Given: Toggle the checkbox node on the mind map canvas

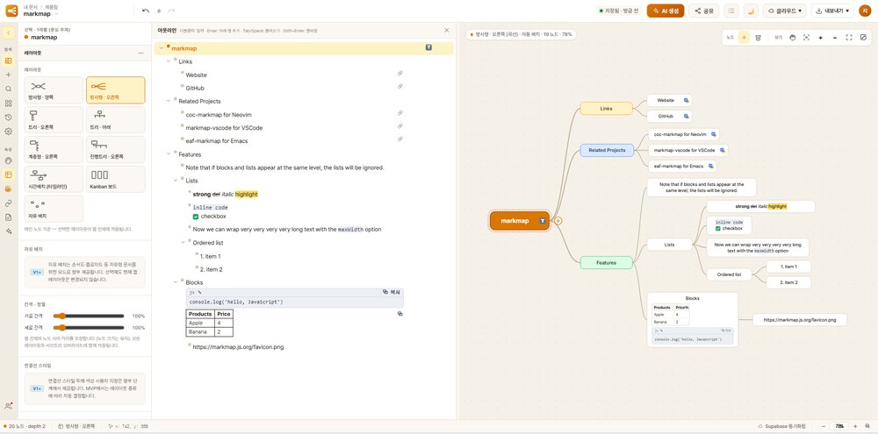Looking at the screenshot, I should pos(718,228).
